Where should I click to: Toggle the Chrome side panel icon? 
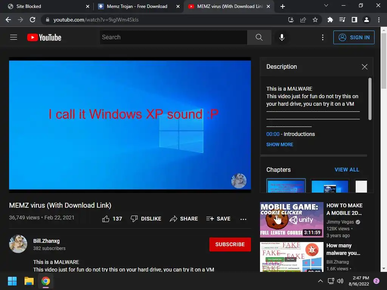point(354,20)
